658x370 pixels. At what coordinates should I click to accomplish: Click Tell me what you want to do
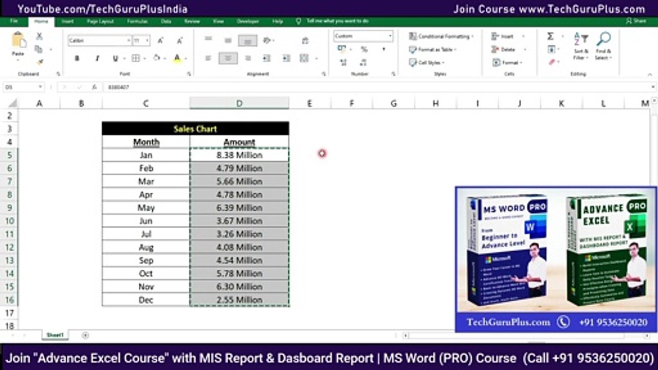(x=337, y=22)
